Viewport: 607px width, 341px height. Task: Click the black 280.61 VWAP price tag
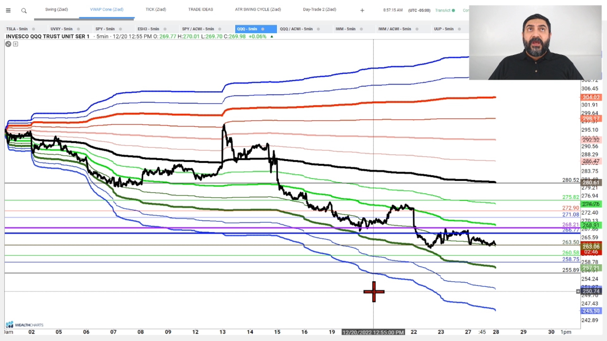pos(591,182)
